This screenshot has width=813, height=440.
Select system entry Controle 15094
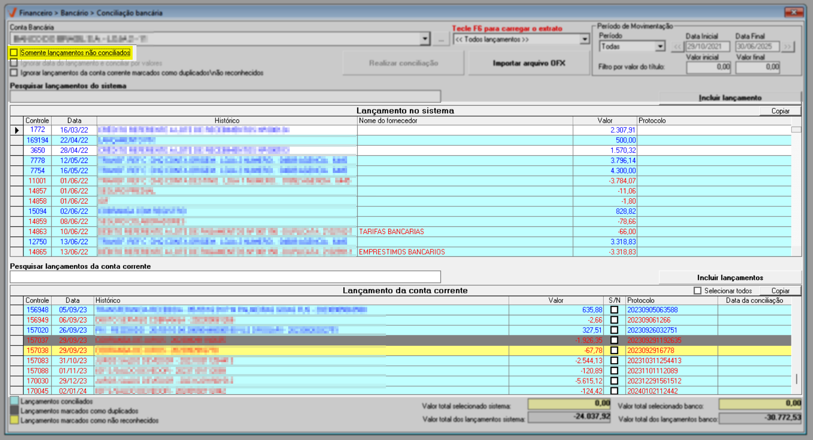tap(37, 211)
